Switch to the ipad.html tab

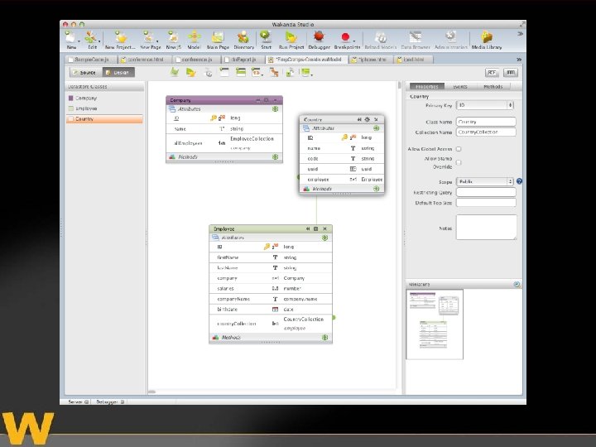click(414, 60)
